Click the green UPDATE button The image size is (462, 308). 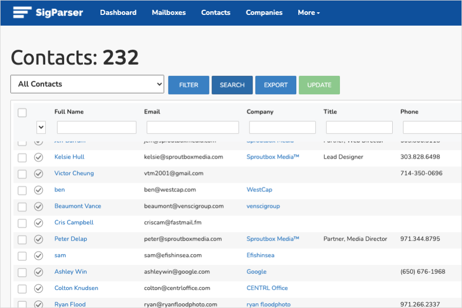coord(319,85)
